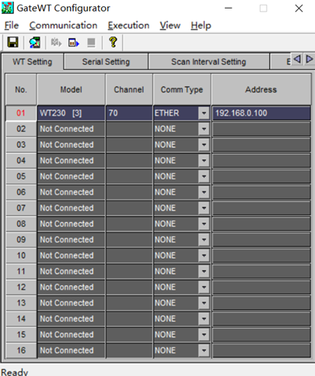Open the Communication menu
The image size is (315, 376).
tap(63, 26)
